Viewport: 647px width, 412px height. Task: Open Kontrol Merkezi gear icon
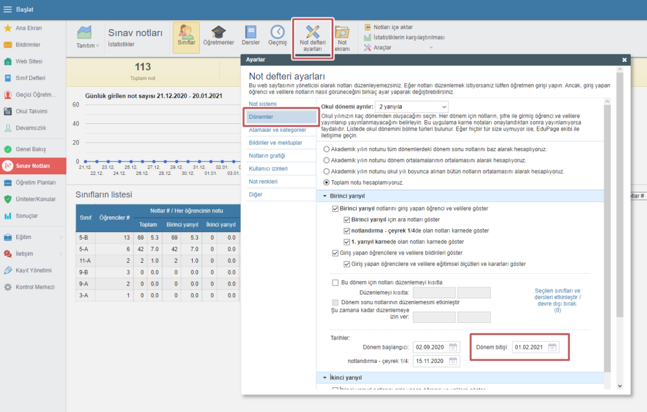(x=7, y=287)
